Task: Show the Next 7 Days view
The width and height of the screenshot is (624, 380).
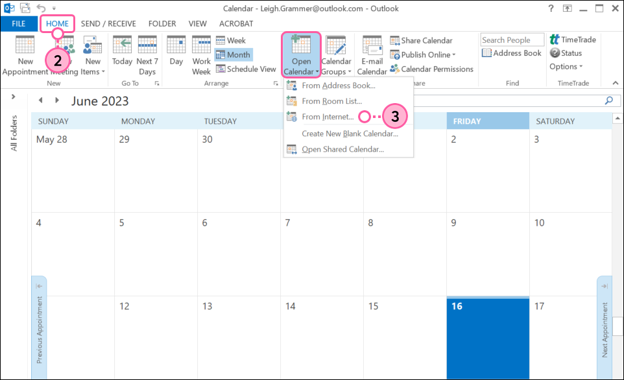Action: pos(147,55)
